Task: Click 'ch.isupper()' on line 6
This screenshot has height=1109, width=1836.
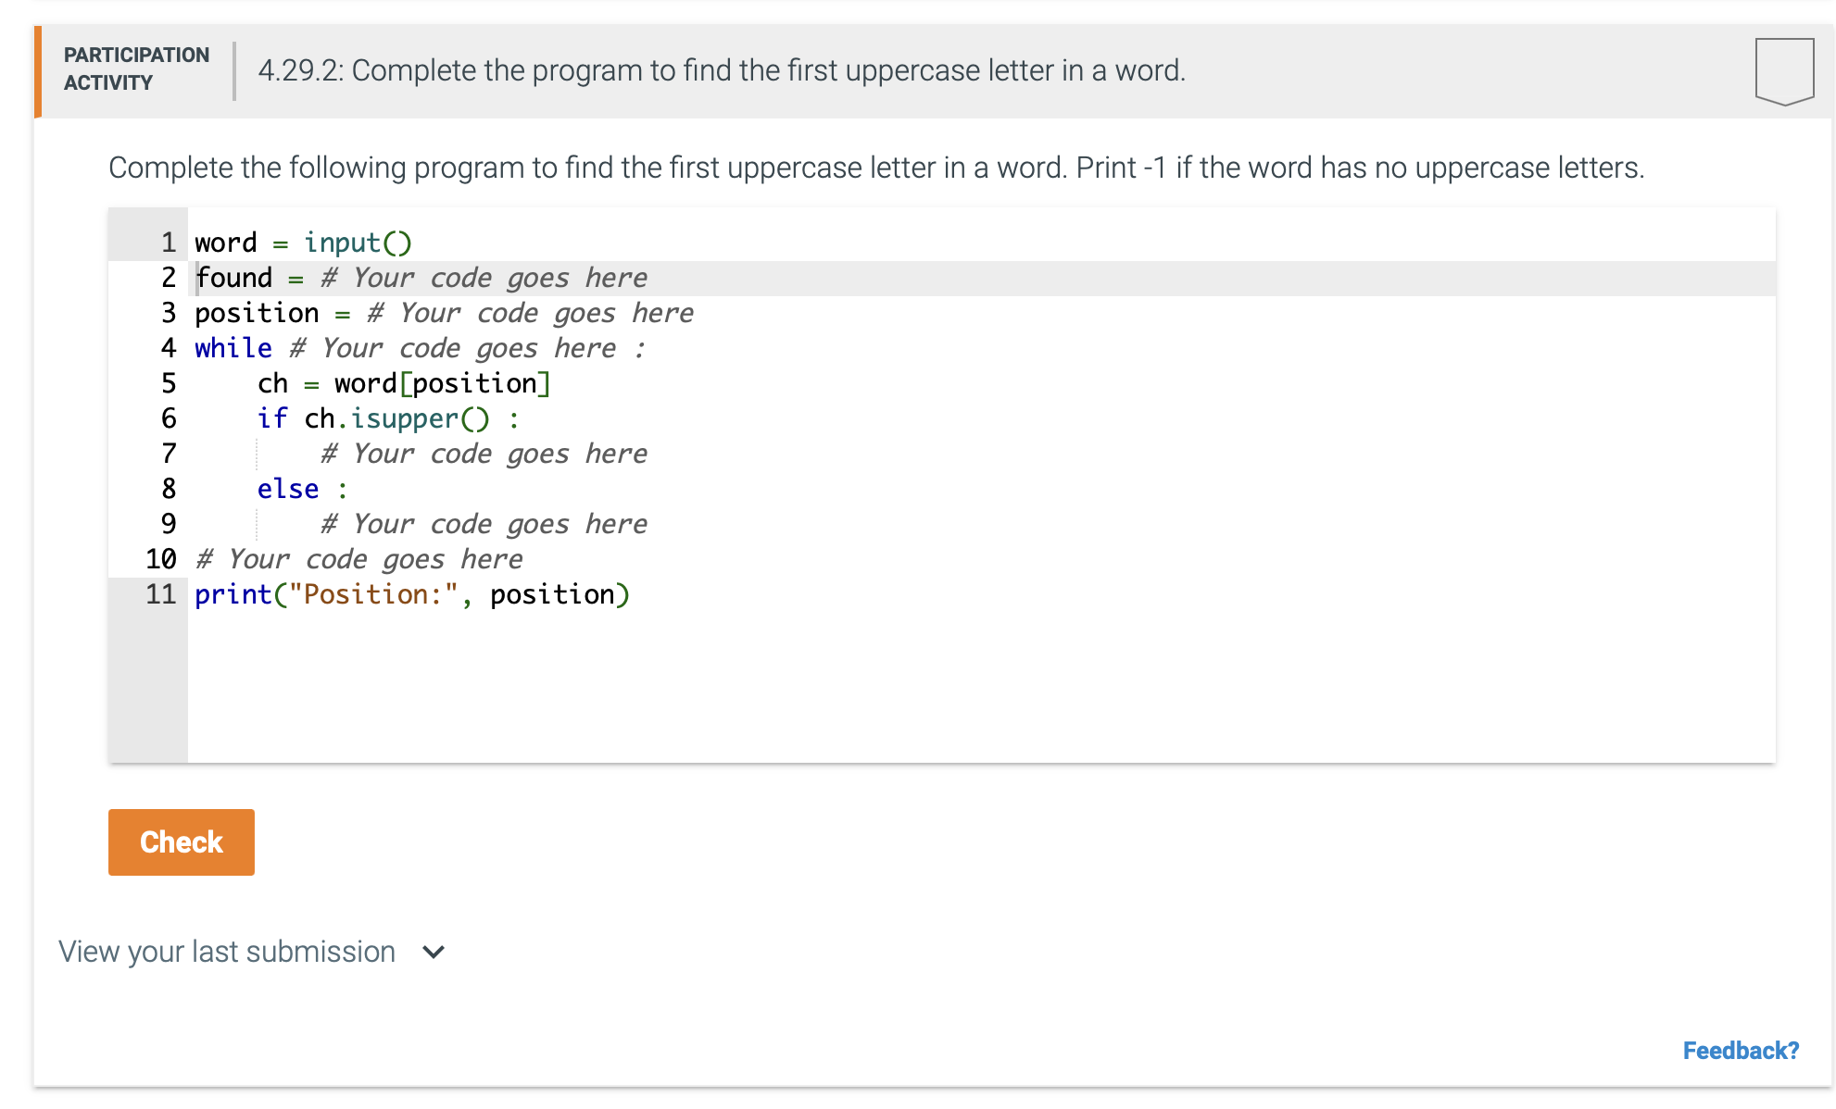Action: (397, 417)
